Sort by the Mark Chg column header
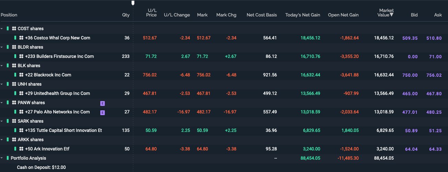This screenshot has width=448, height=172. pos(226,15)
